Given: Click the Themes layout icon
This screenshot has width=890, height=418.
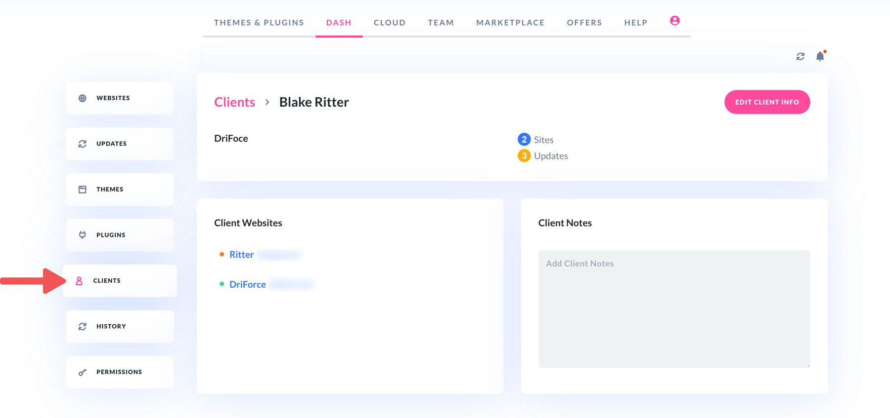Looking at the screenshot, I should [83, 190].
